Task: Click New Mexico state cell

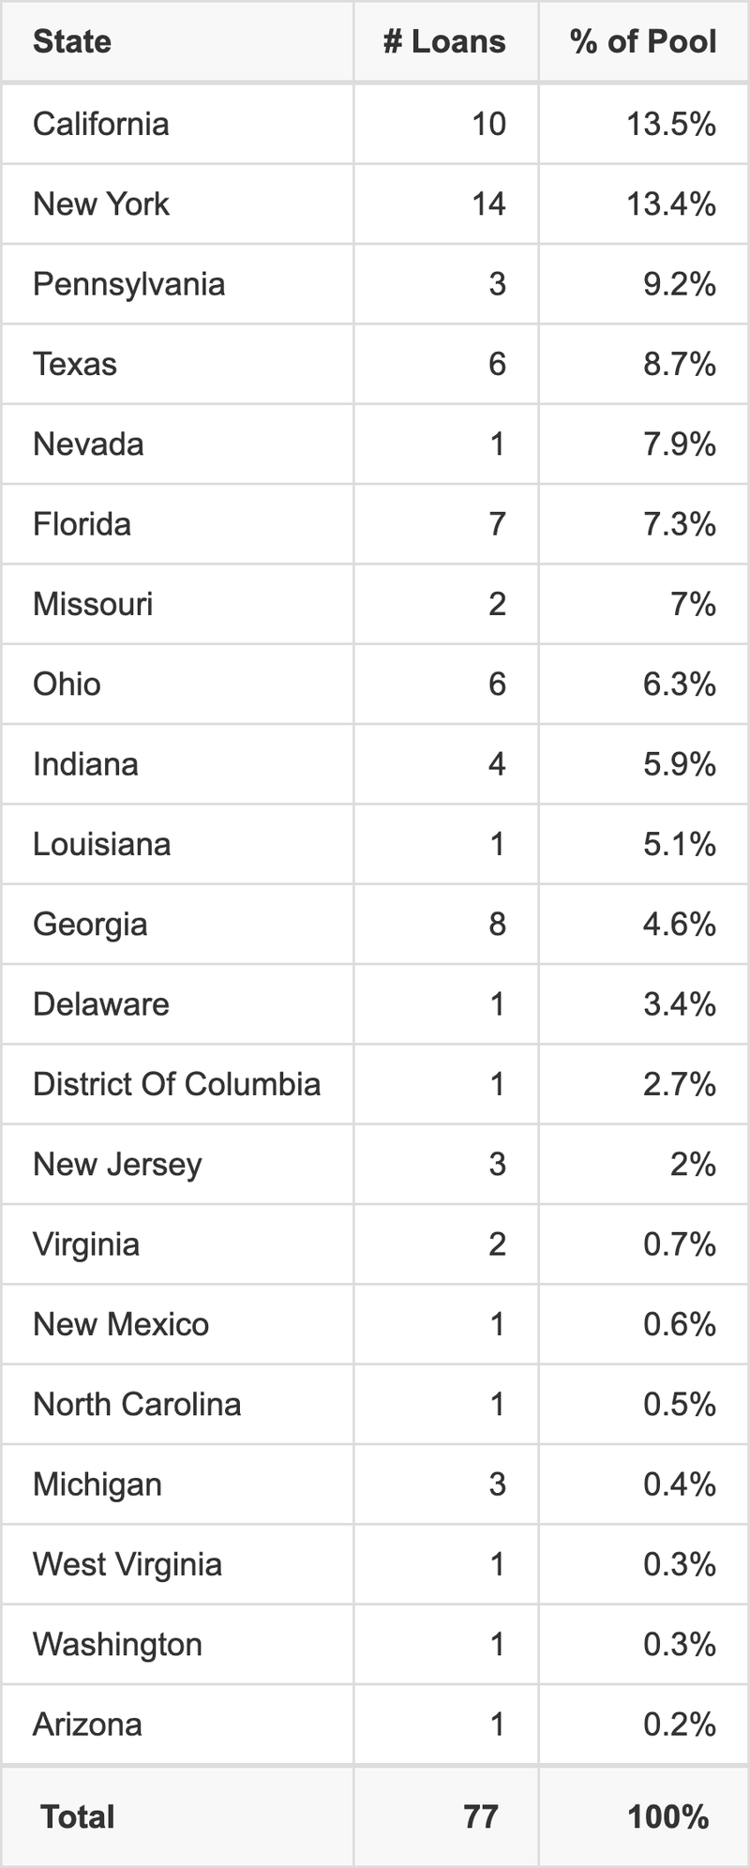Action: click(x=121, y=1324)
